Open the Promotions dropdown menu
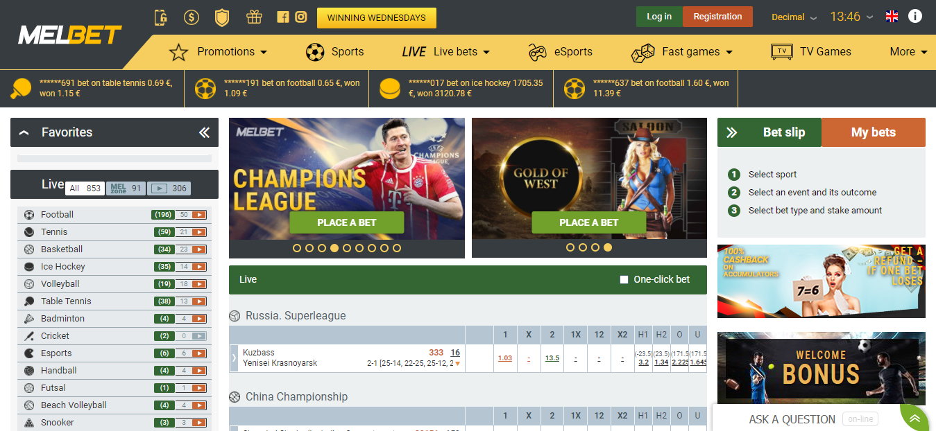 [219, 52]
